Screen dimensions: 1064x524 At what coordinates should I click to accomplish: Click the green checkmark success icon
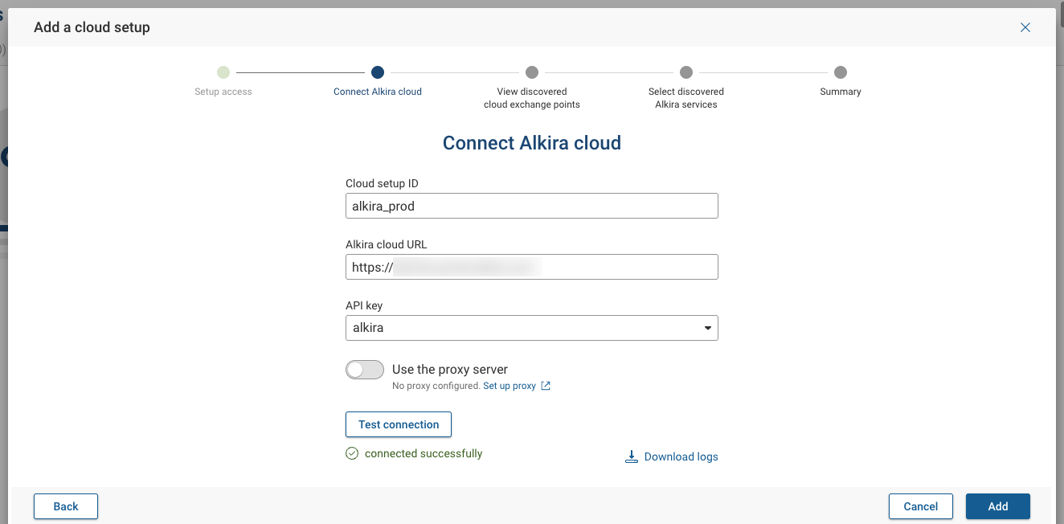tap(352, 453)
